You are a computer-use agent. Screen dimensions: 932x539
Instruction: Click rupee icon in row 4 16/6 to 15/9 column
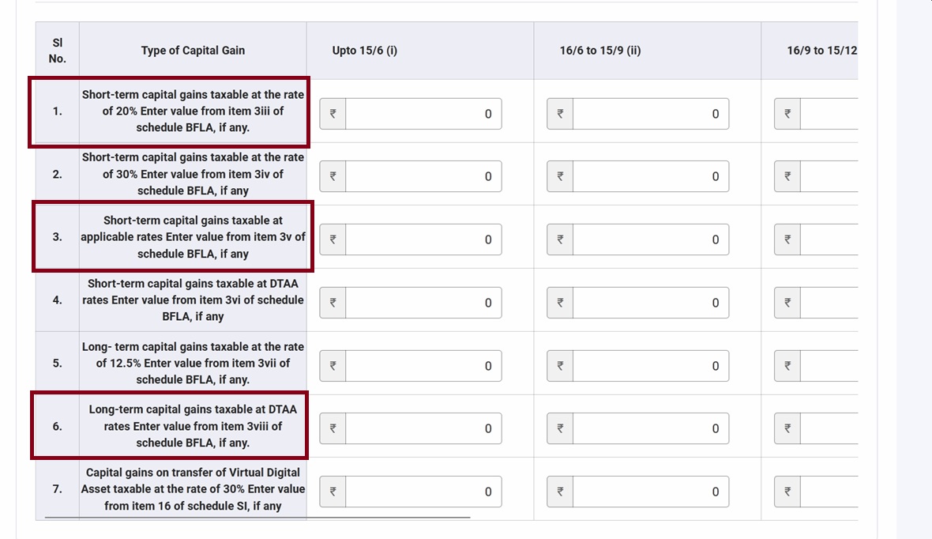click(x=560, y=302)
